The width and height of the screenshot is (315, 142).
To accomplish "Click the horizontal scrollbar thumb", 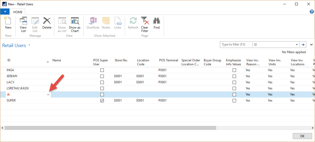I will (110, 128).
